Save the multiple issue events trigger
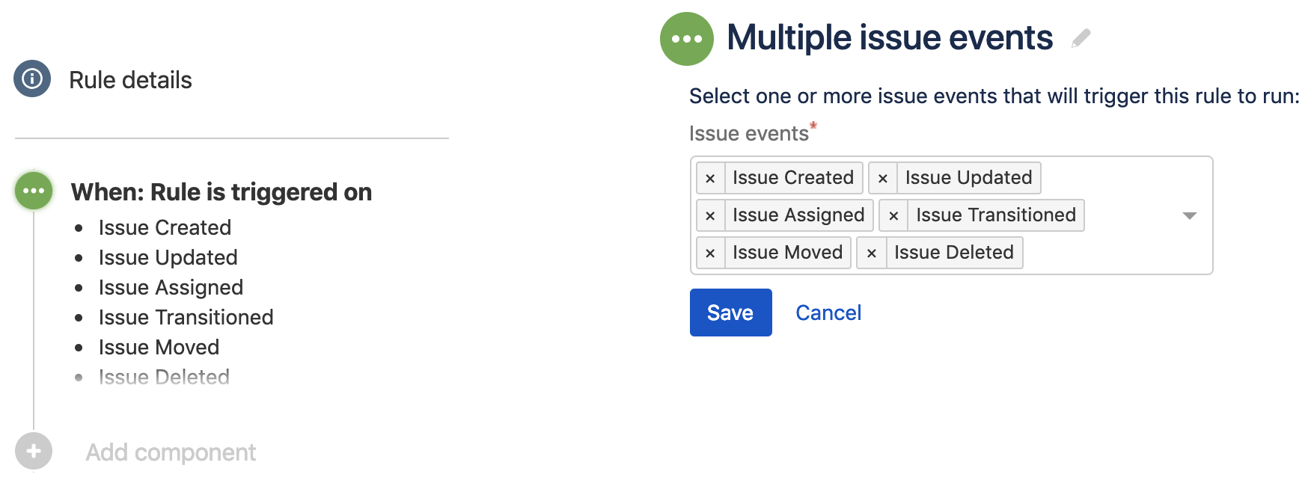This screenshot has width=1311, height=483. [x=730, y=313]
